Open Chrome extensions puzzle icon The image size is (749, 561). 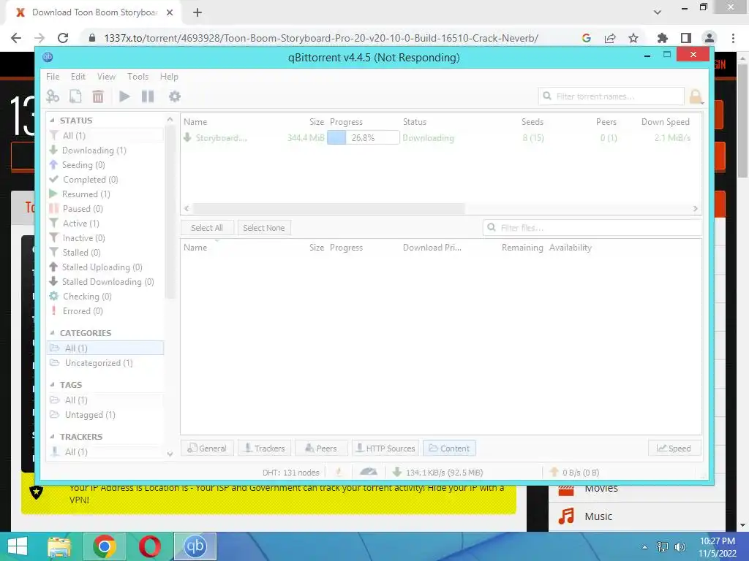[663, 38]
